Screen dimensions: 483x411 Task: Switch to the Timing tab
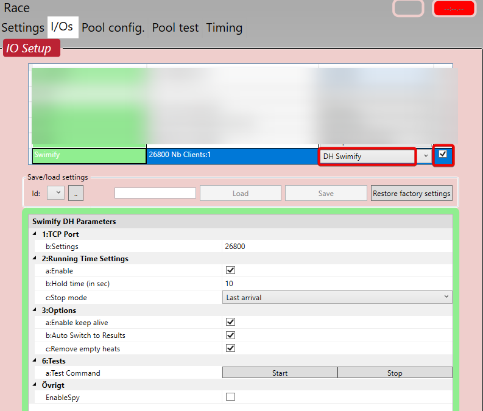coord(224,28)
